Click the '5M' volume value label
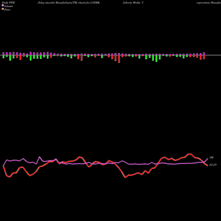 click(x=211, y=158)
